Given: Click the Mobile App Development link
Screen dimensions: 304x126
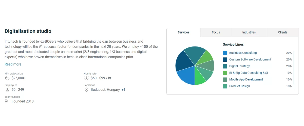Looking at the screenshot, I should tap(246, 80).
